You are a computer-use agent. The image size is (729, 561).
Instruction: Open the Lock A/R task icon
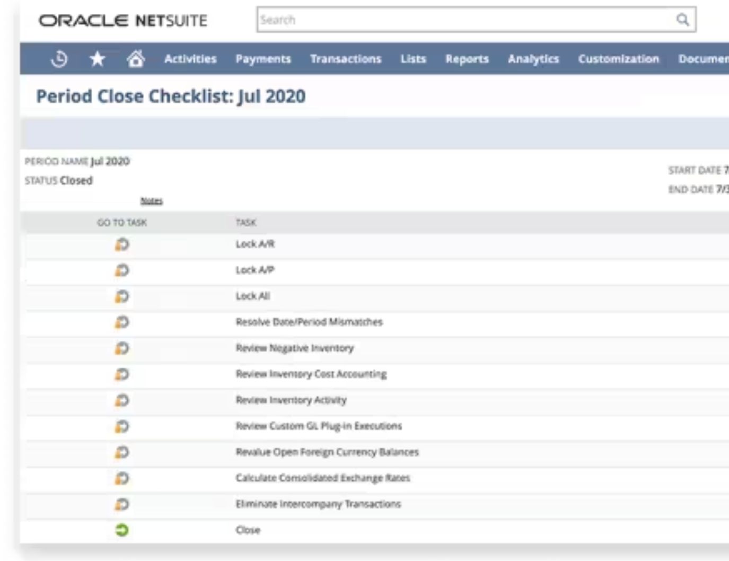(x=122, y=244)
